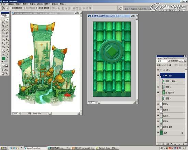
Task: Select the Eyedropper tool
Action: (7, 50)
